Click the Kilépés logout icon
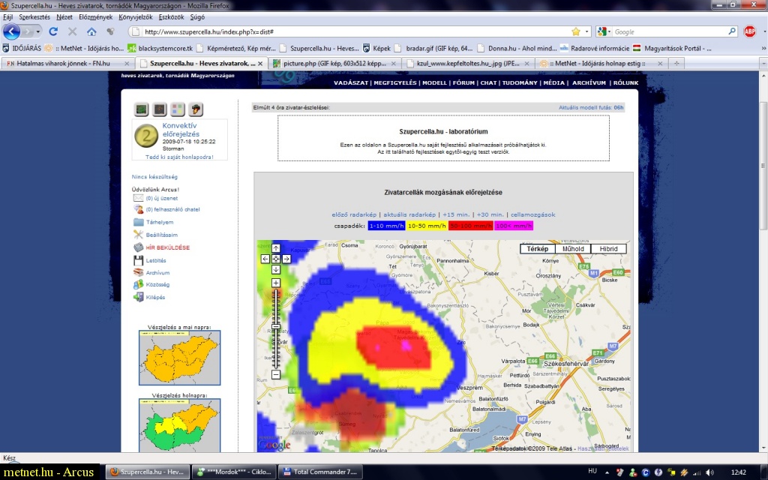Image resolution: width=768 pixels, height=480 pixels. tap(138, 297)
